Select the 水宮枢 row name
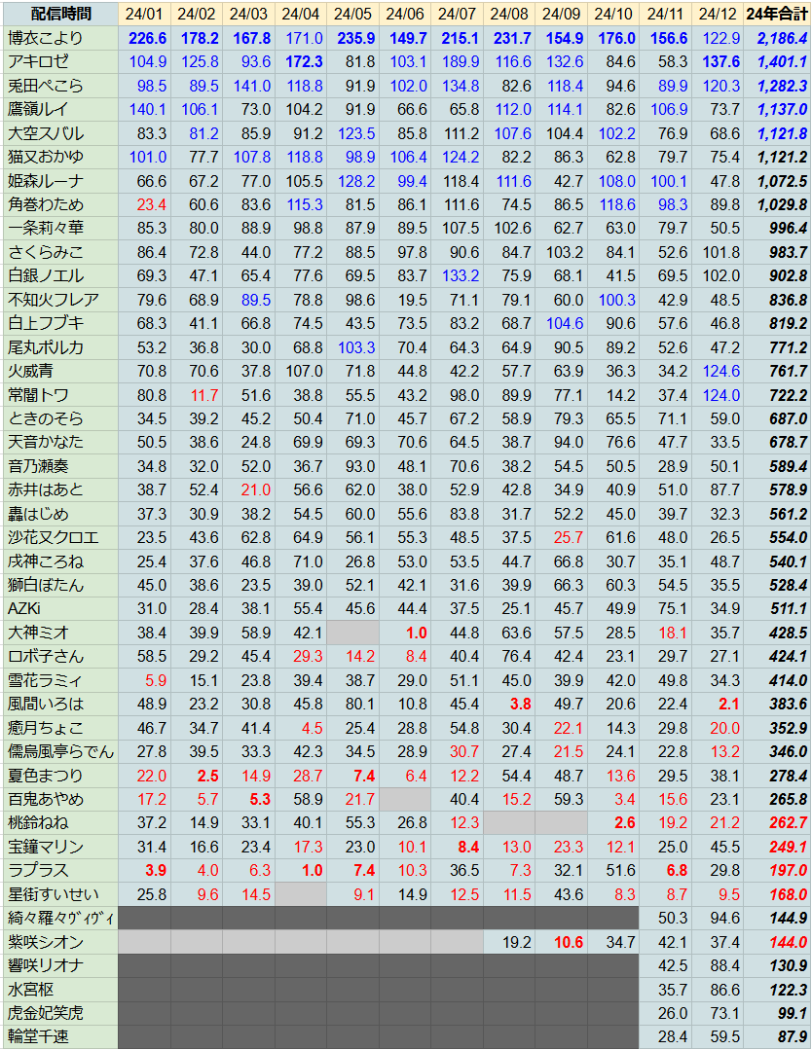The width and height of the screenshot is (812, 1050). pos(61,989)
